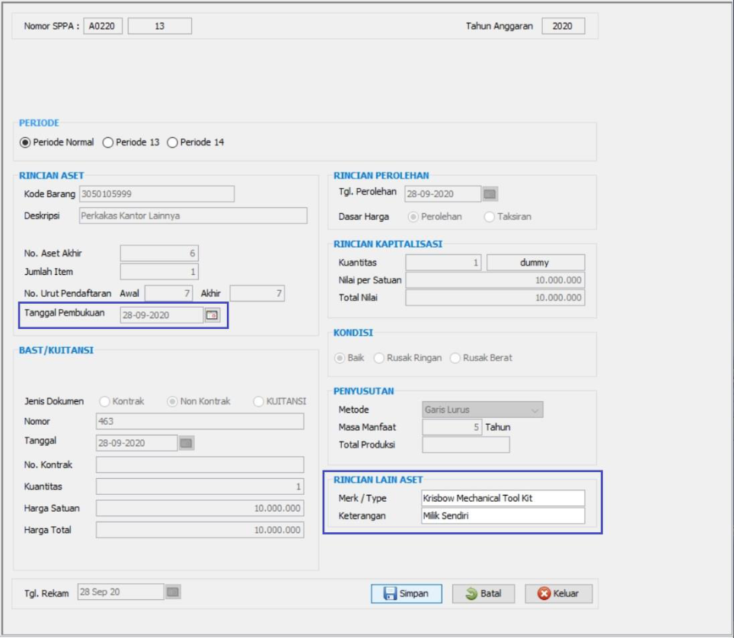Click the Kode Barang field
Image resolution: width=734 pixels, height=638 pixels.
(x=156, y=194)
